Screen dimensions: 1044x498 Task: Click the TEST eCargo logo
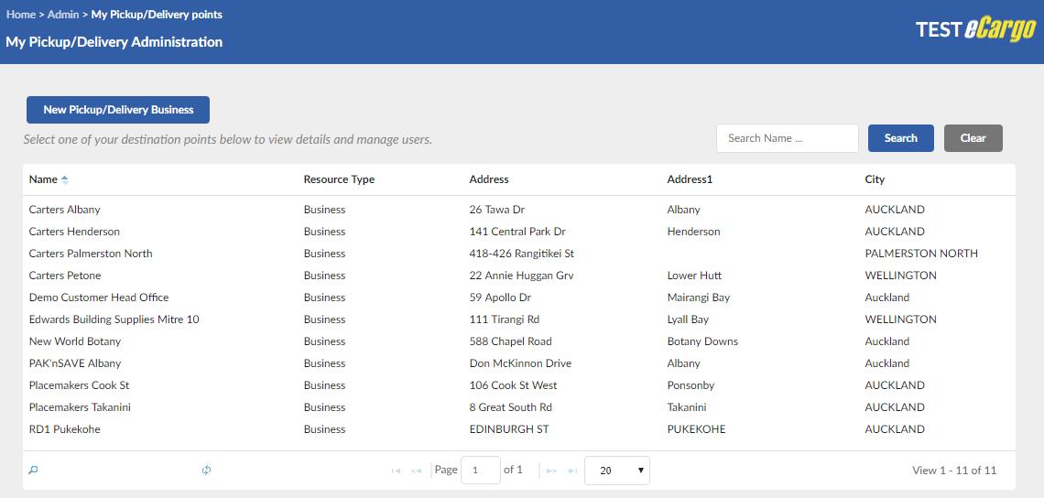point(975,30)
